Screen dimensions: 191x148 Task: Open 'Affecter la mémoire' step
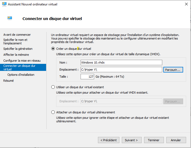pos(16,55)
